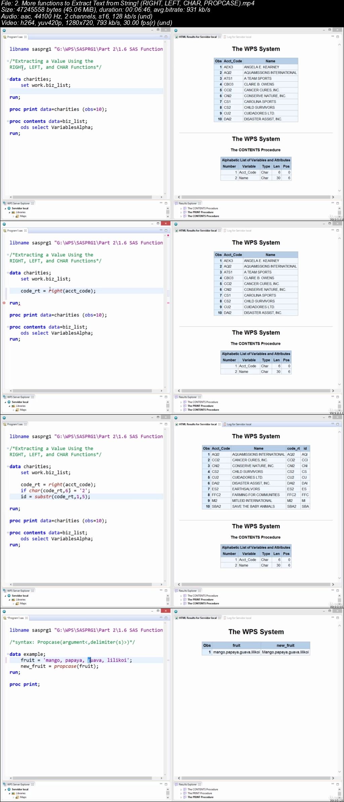Expand the Maps library in propcase frame

tap(13, 797)
